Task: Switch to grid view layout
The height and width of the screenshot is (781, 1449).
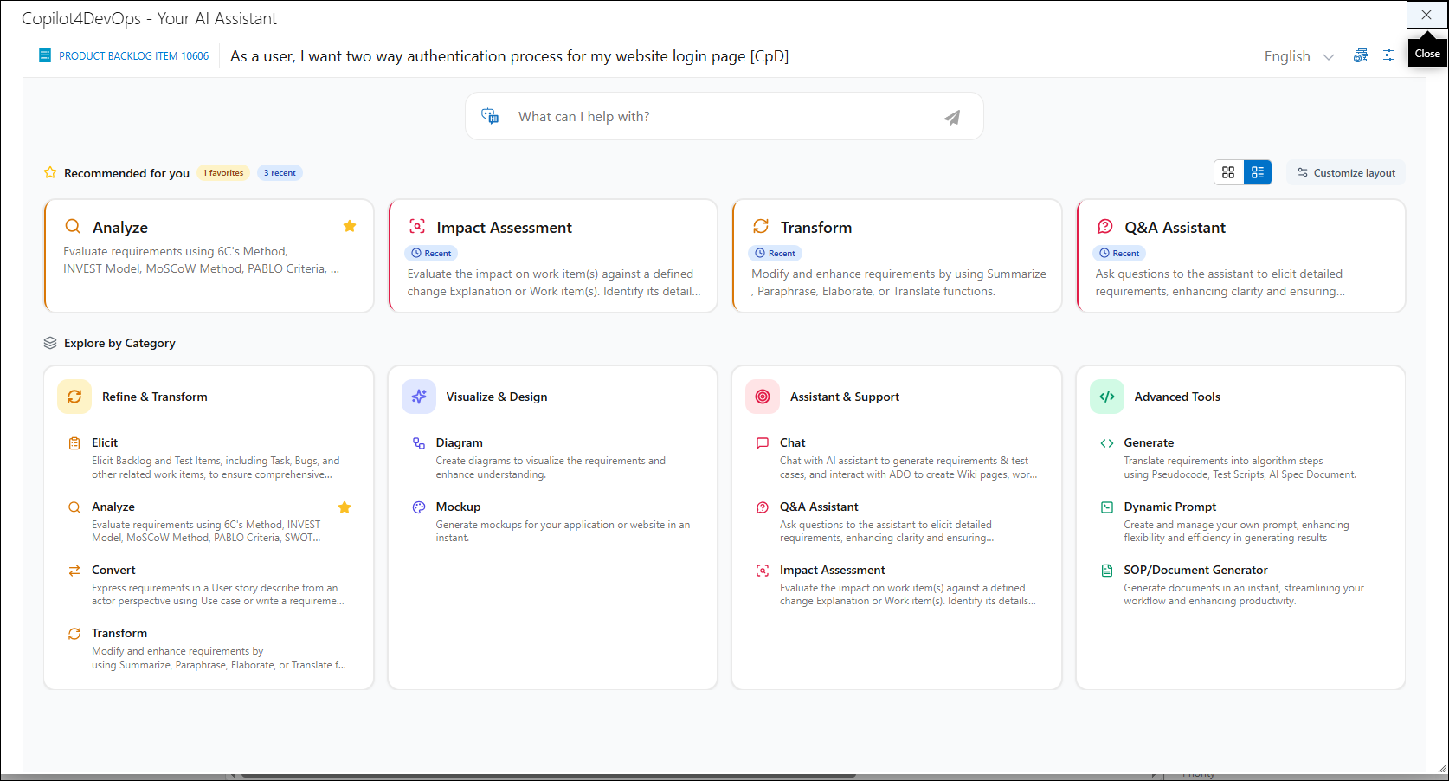Action: pyautogui.click(x=1228, y=172)
